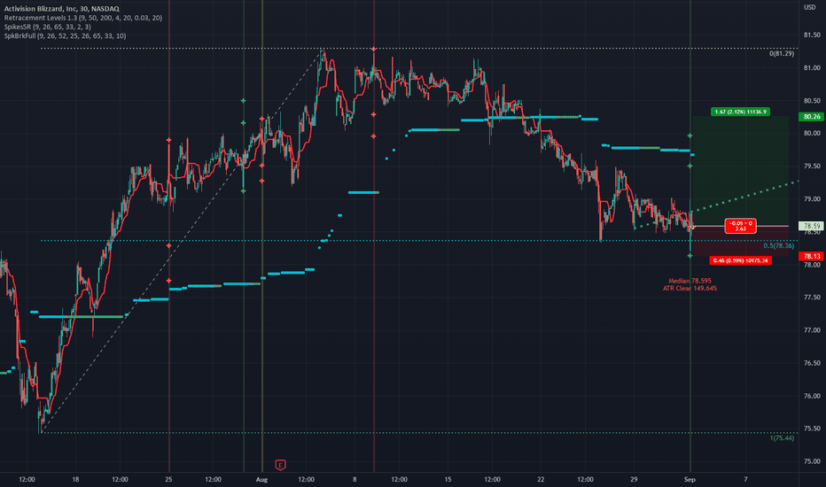Click the 78.59 current price tag

pos(812,226)
